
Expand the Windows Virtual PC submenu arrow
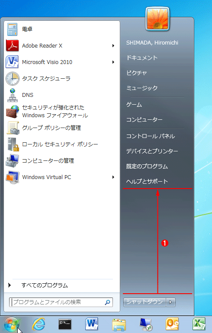[113, 177]
